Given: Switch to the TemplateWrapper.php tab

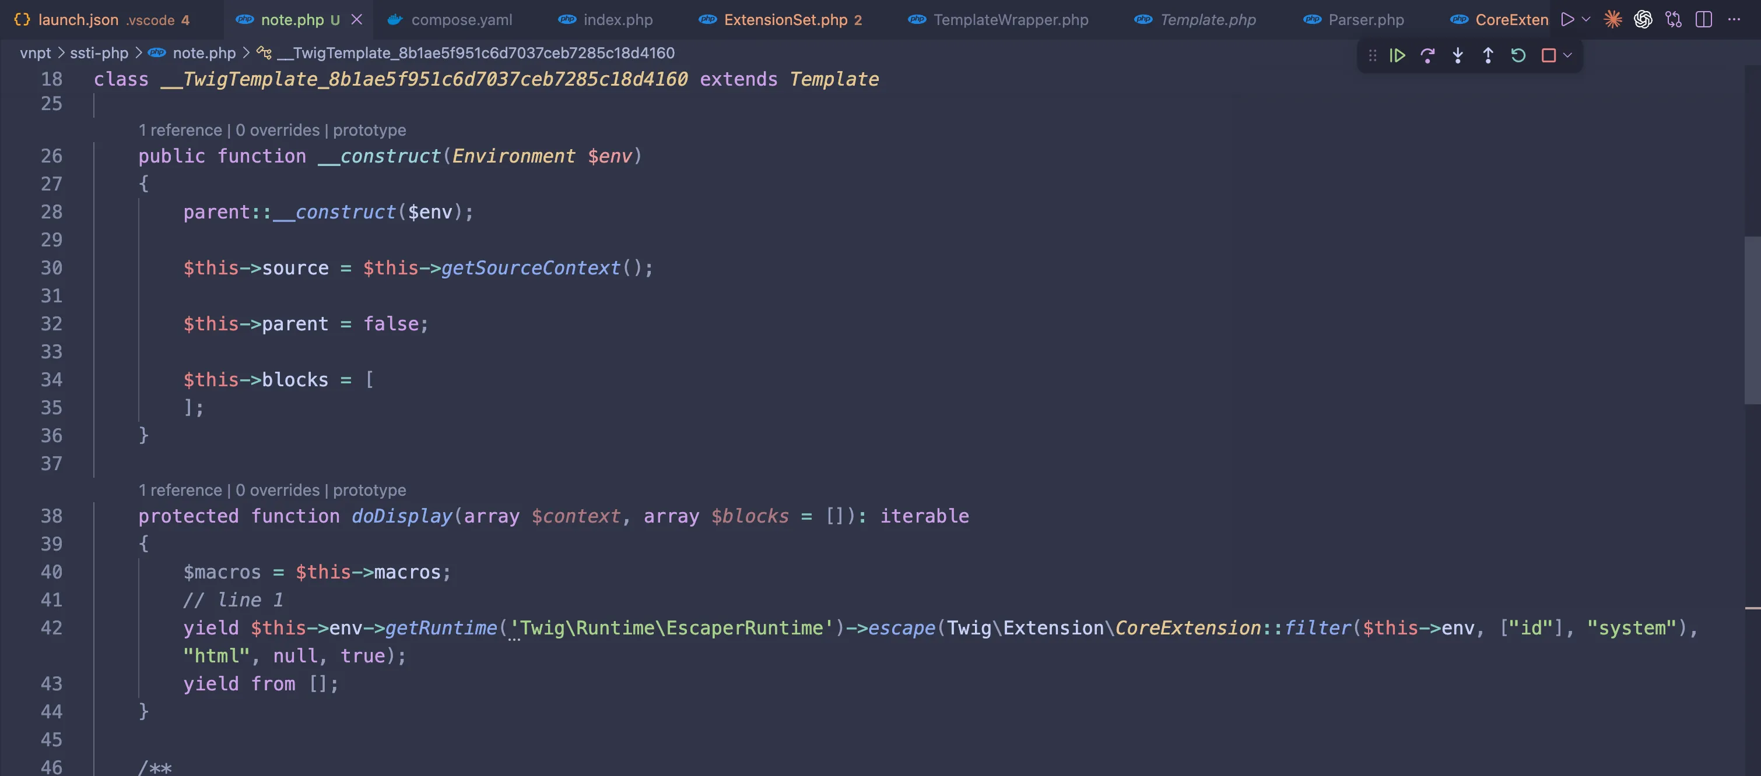Looking at the screenshot, I should 998,20.
